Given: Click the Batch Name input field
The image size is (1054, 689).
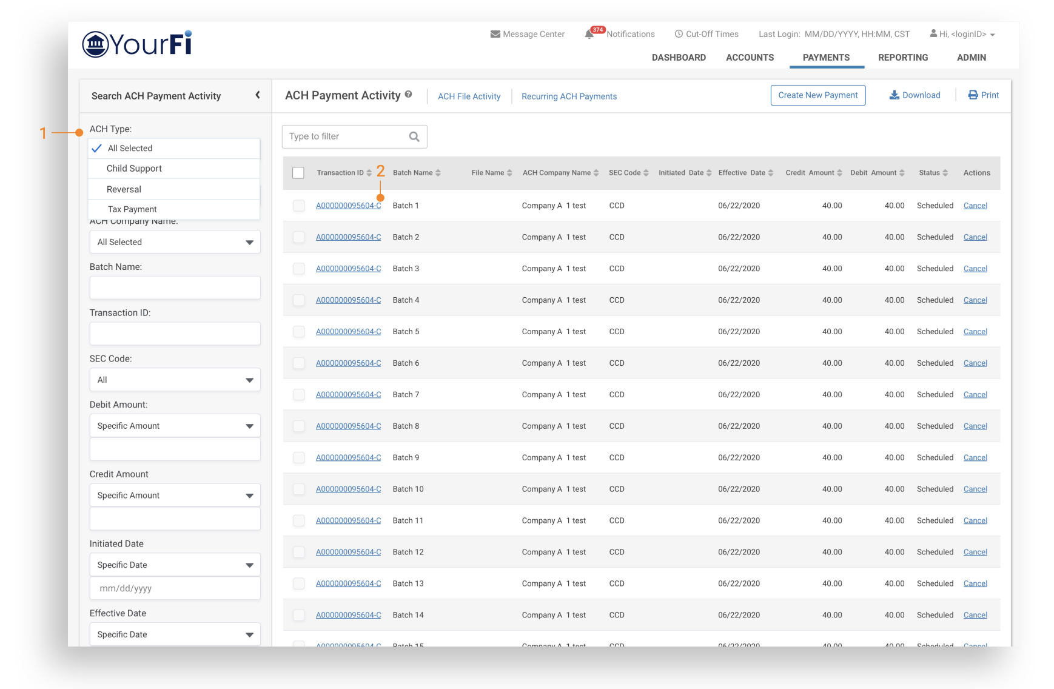Looking at the screenshot, I should [175, 288].
